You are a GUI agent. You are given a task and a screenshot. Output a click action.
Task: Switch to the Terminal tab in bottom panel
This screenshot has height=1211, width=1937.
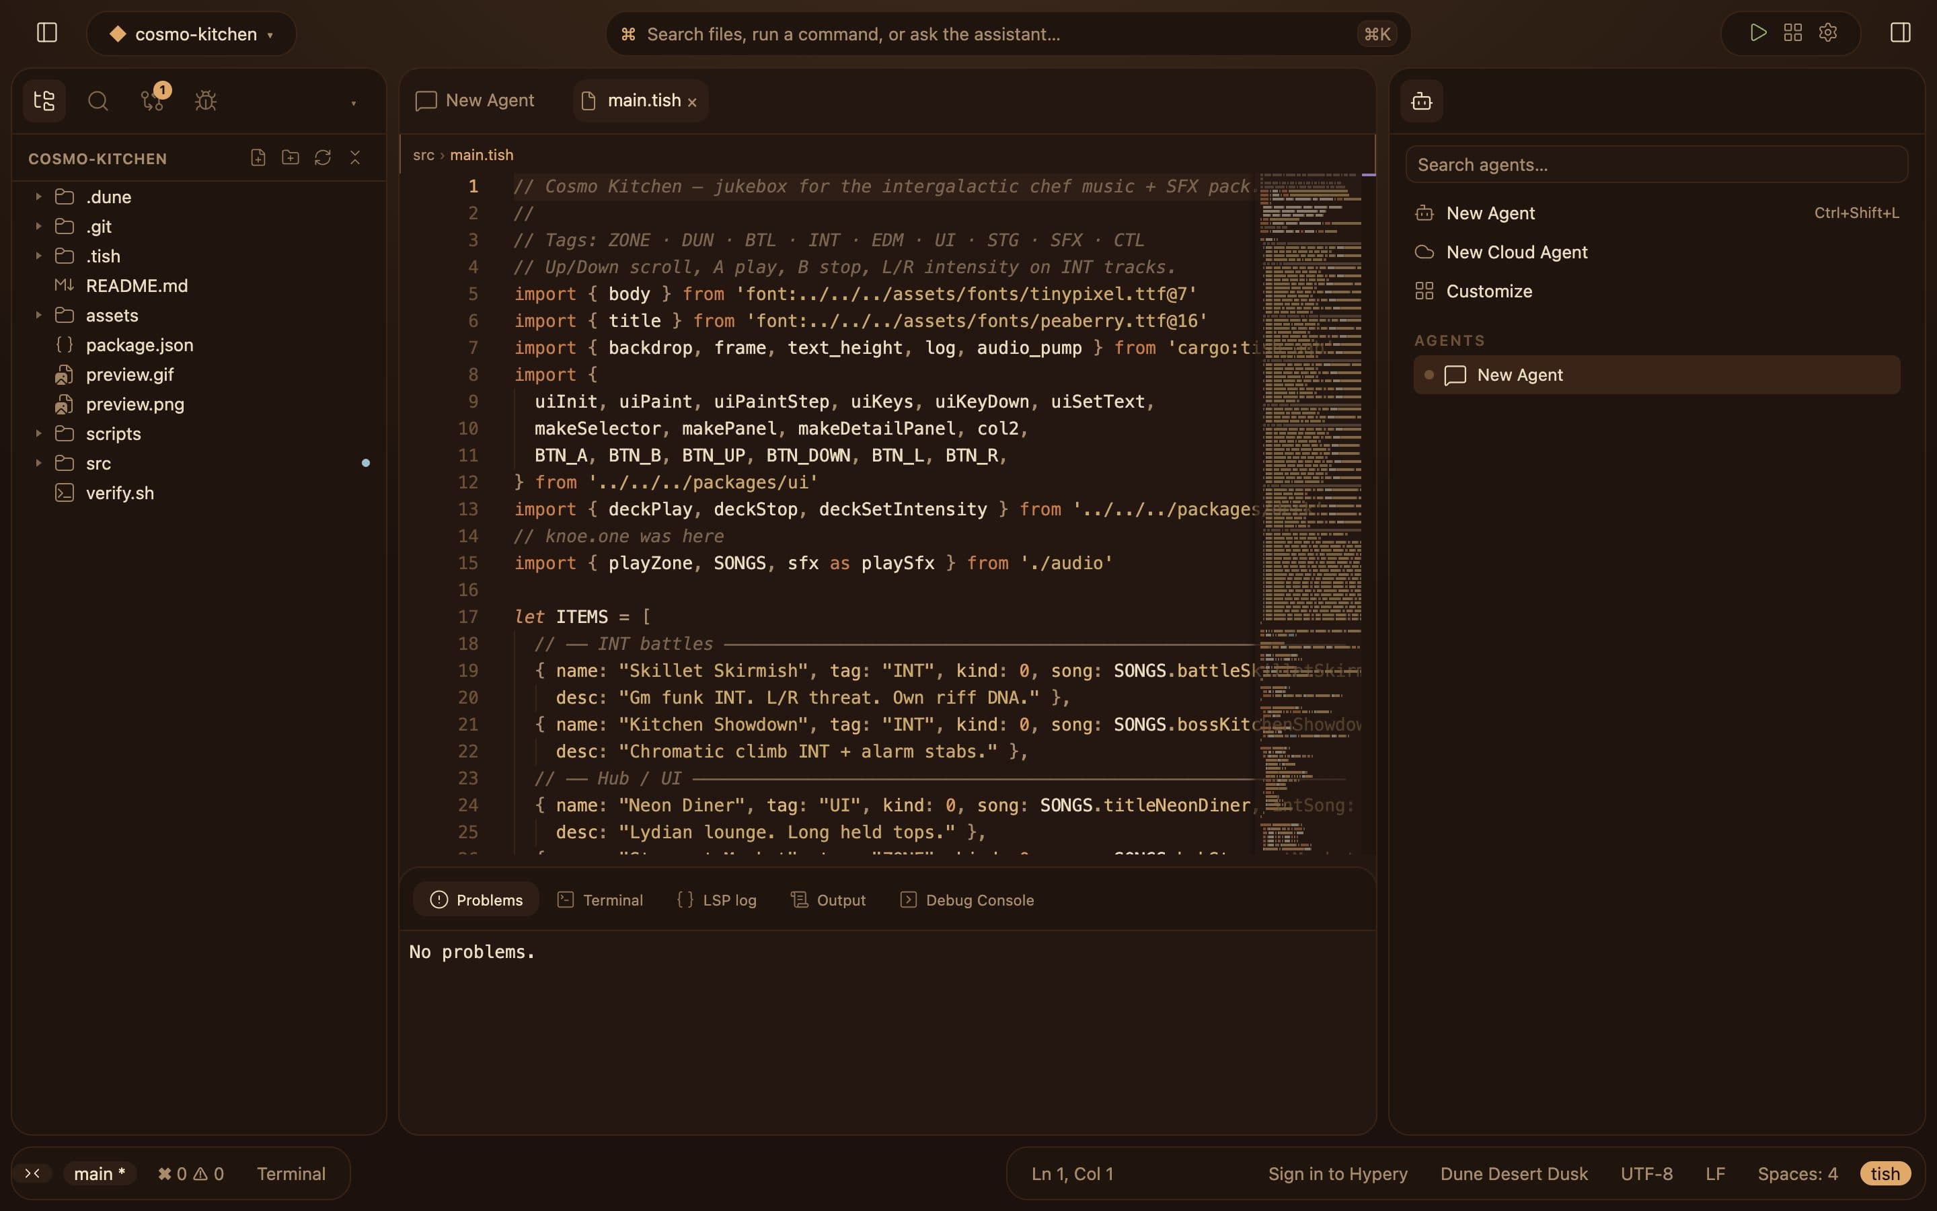(601, 900)
